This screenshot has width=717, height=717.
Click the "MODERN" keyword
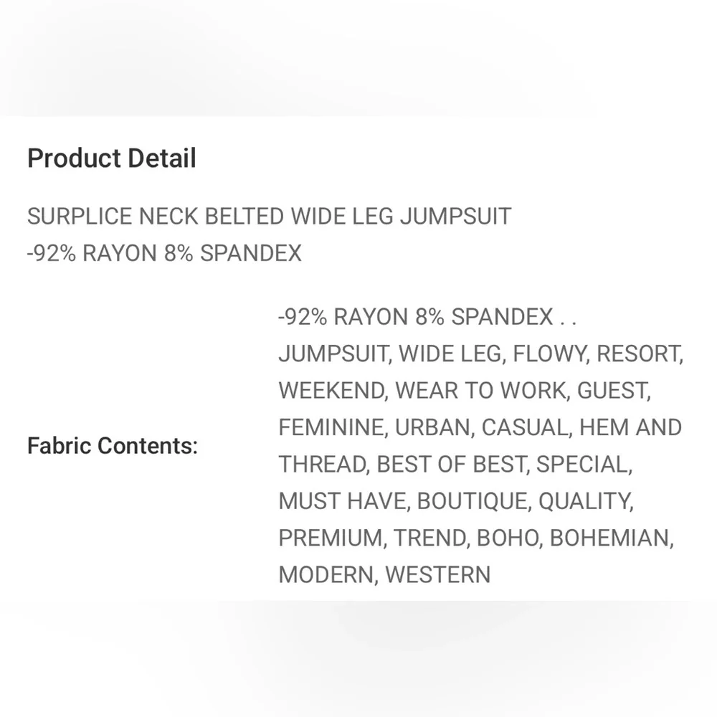(x=328, y=575)
